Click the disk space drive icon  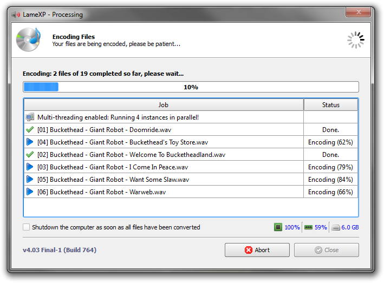pyautogui.click(x=336, y=227)
